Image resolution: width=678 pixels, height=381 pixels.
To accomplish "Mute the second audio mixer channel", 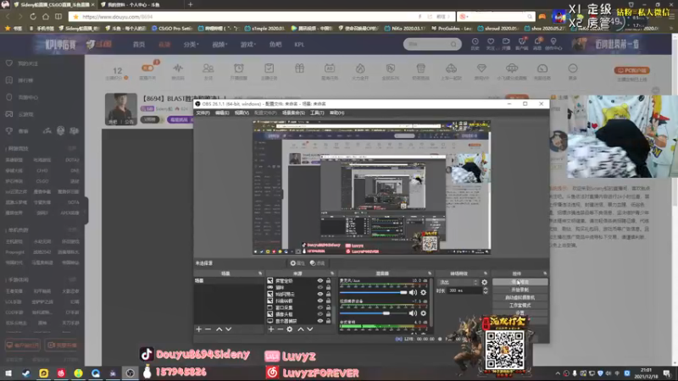I will click(414, 313).
